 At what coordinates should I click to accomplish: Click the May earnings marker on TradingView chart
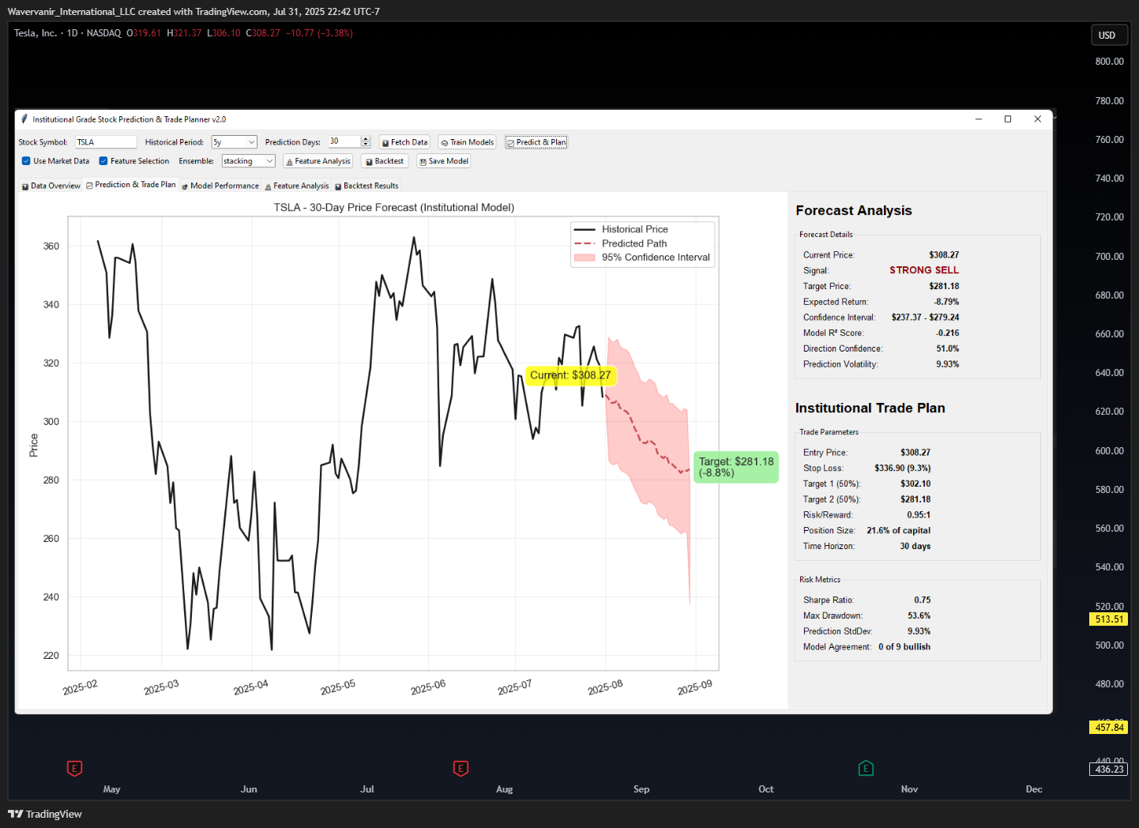(74, 768)
